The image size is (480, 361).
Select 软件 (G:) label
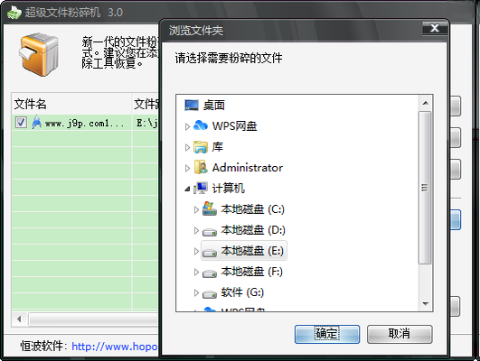click(242, 292)
